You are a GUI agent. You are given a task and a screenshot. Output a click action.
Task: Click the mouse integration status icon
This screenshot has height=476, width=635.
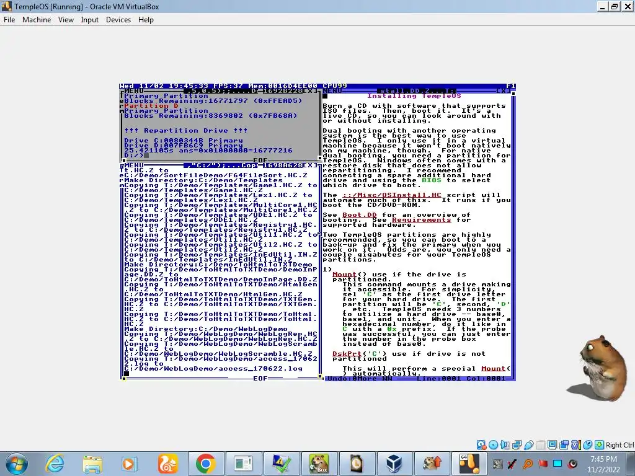click(587, 445)
